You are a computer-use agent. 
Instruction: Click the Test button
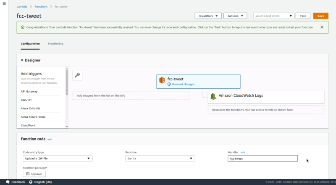[303, 16]
